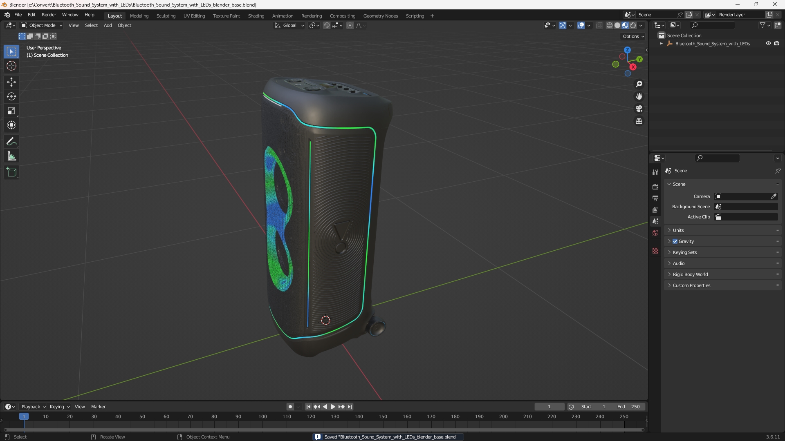Image resolution: width=785 pixels, height=441 pixels.
Task: Toggle snapping magnet in header
Action: coord(327,25)
